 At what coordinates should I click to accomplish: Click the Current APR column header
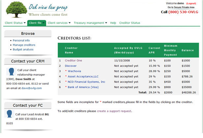[154, 50]
